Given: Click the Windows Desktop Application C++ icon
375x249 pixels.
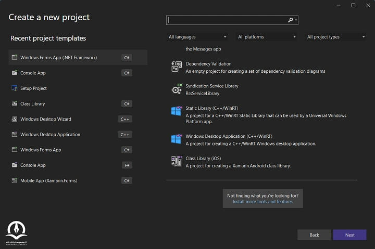Looking at the screenshot, I should (15, 135).
